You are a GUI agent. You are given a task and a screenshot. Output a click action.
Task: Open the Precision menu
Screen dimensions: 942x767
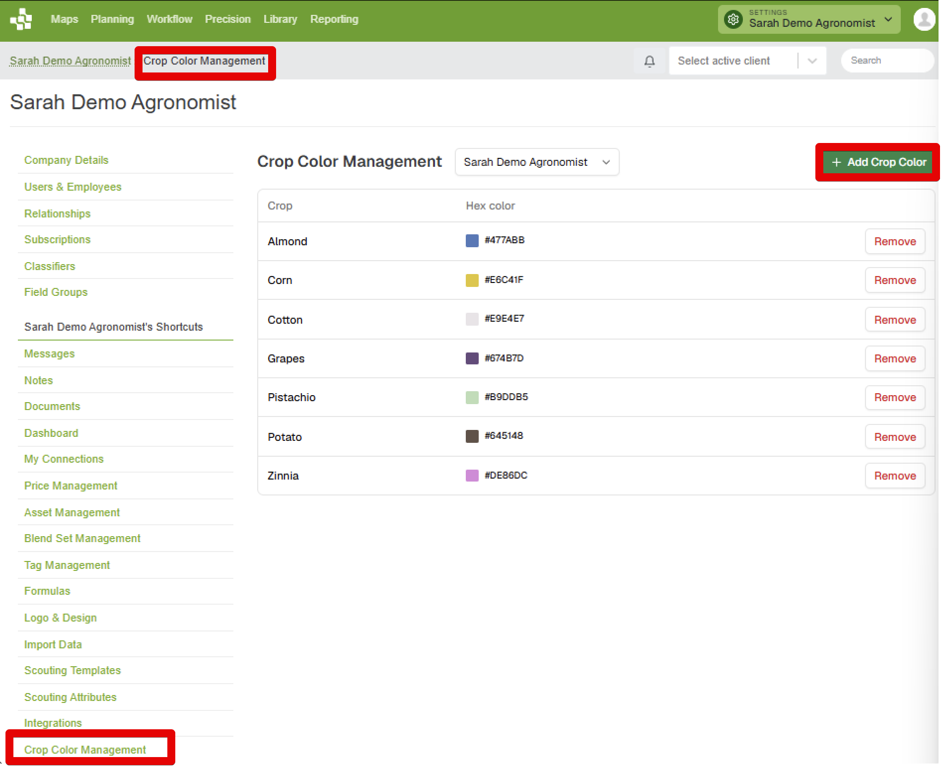click(x=227, y=19)
